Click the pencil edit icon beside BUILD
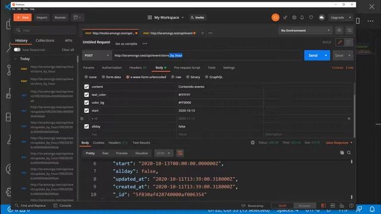 (x=340, y=42)
